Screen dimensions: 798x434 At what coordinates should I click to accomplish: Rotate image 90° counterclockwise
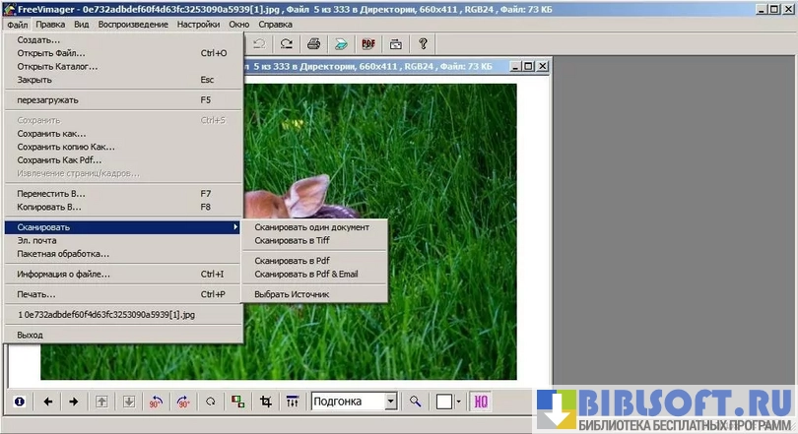[x=156, y=402]
